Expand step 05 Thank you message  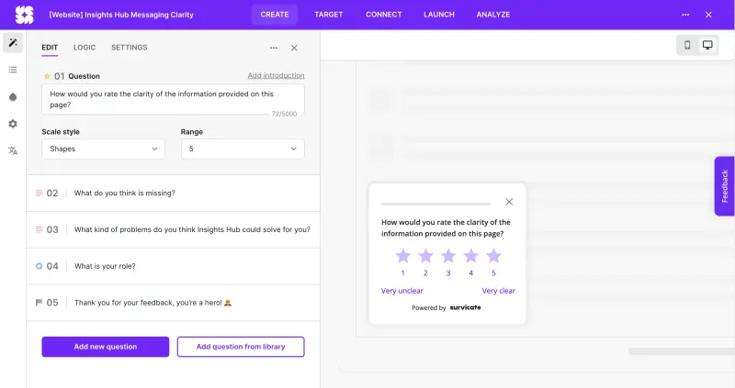click(174, 303)
